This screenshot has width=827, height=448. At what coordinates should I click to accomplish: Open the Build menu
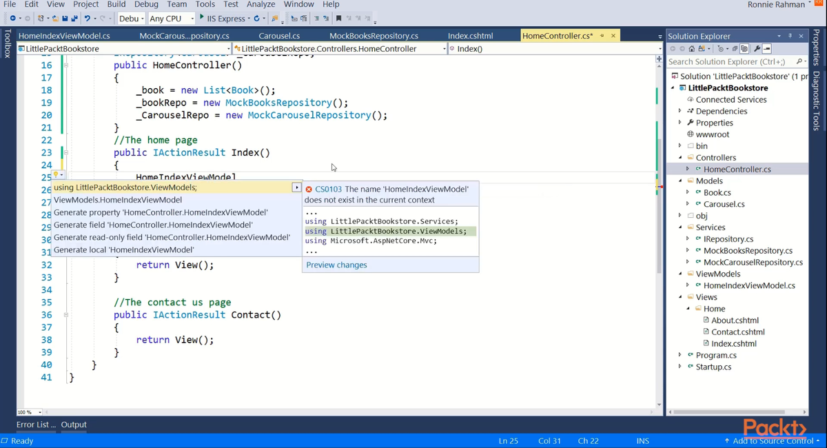pyautogui.click(x=116, y=4)
